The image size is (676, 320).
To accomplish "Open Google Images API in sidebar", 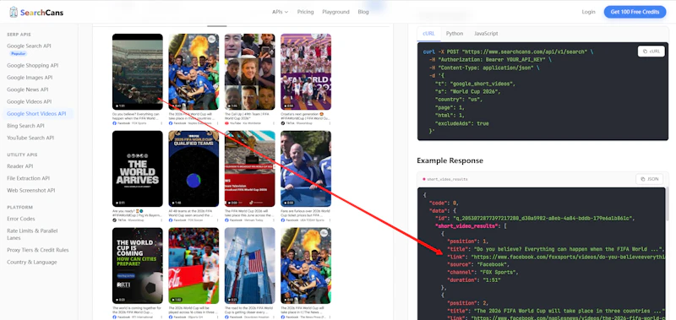I will coord(30,78).
